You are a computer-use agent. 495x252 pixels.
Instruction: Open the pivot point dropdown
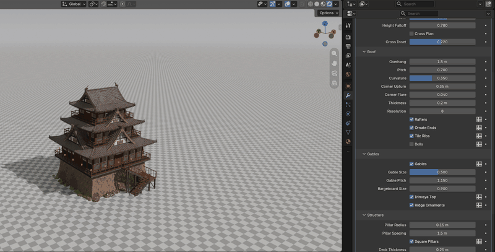click(93, 4)
